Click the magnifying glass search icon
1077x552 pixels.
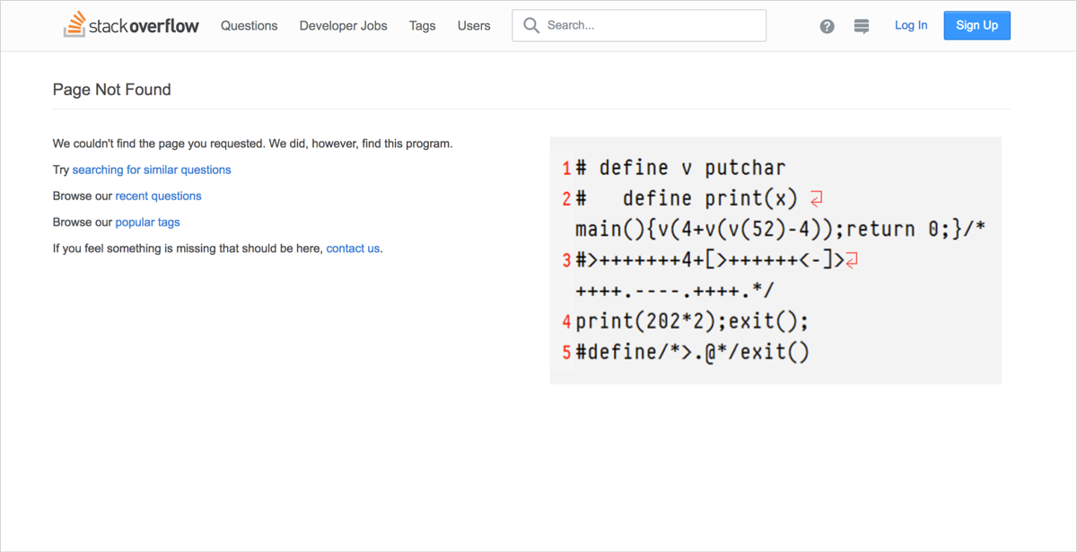tap(531, 25)
